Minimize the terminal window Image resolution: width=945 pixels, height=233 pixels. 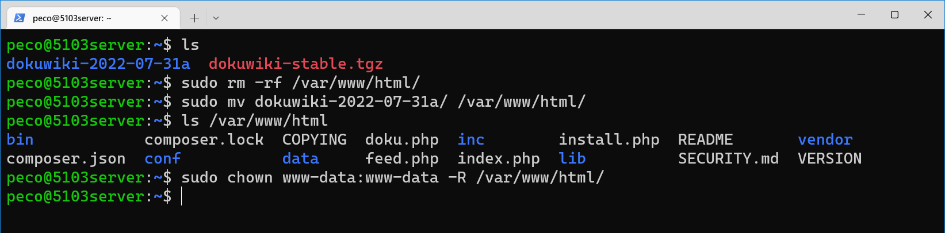point(861,15)
